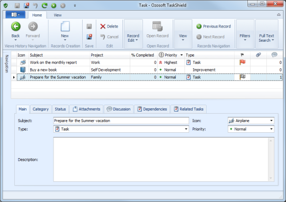
Task: Click the discussion bubble column header
Action: pyautogui.click(x=274, y=55)
